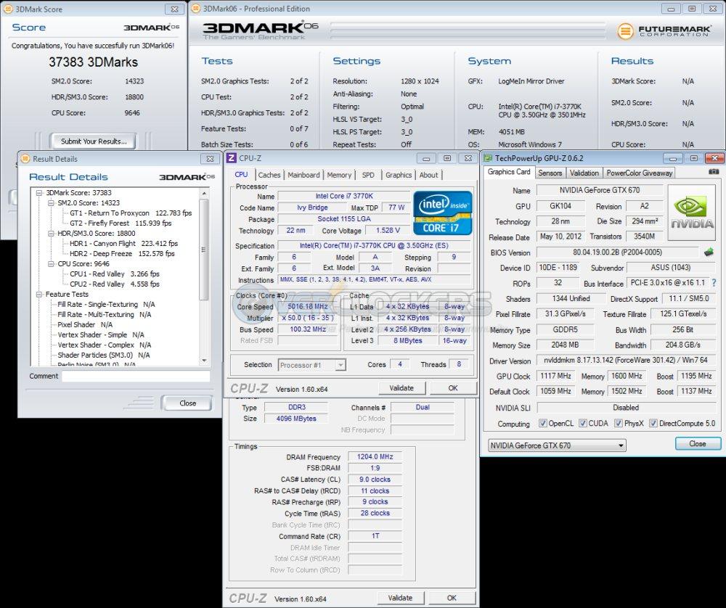Viewport: 726px width, 608px height.
Task: Select CPU2 - Red Valley row
Action: pyautogui.click(x=115, y=284)
